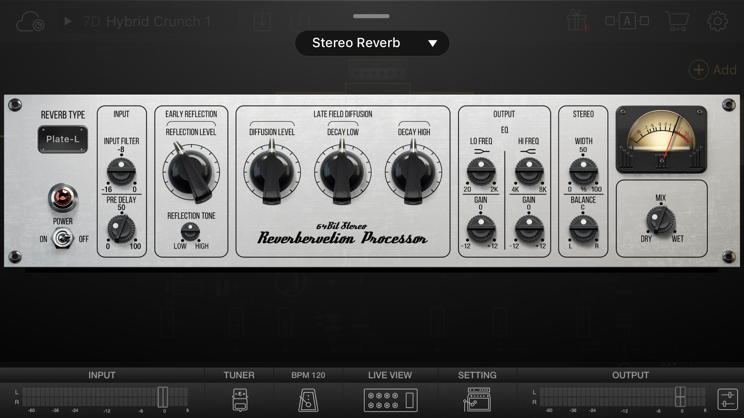Click the Mix dry/wet knob

point(660,220)
